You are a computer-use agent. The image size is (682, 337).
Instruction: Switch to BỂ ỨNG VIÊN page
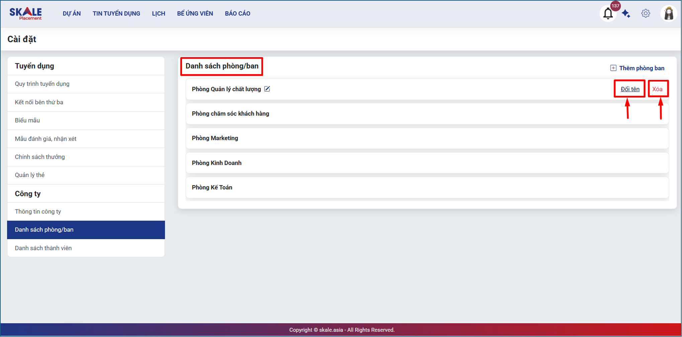point(195,14)
